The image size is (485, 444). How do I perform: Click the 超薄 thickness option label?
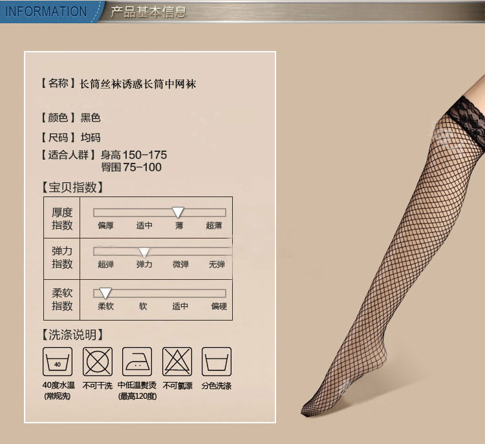coord(214,226)
